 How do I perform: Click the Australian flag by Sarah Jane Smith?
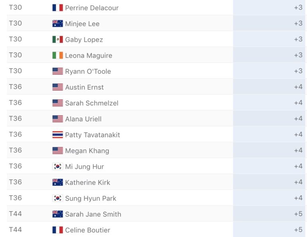pyautogui.click(x=57, y=214)
